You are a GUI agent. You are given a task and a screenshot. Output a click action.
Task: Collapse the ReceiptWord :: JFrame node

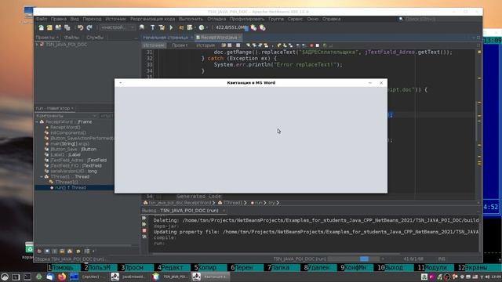37,122
